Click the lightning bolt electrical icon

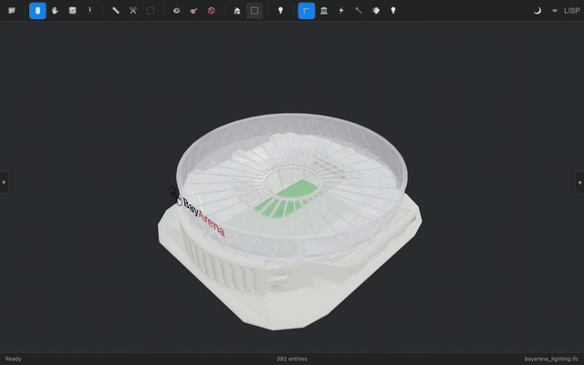click(341, 10)
